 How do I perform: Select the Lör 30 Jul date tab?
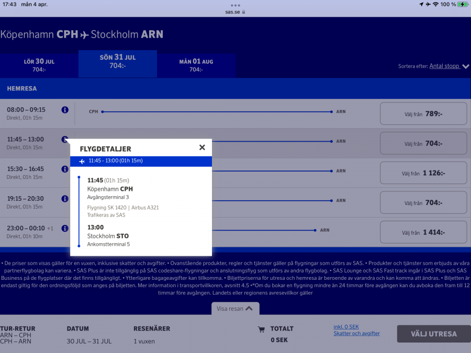(x=39, y=65)
